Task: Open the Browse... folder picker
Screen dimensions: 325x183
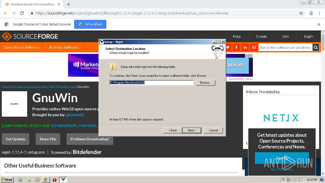Action: 206,83
